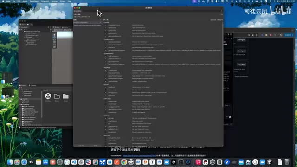Collapse the ASSET tools category
Screen dimensions: 297x167
click(103, 84)
